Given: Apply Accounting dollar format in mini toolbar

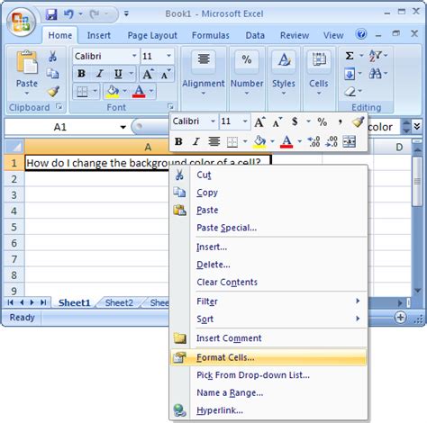Looking at the screenshot, I should click(x=295, y=121).
